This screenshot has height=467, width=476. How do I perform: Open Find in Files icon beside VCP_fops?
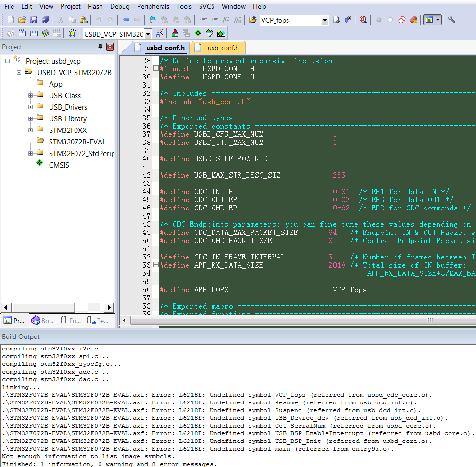tap(252, 20)
